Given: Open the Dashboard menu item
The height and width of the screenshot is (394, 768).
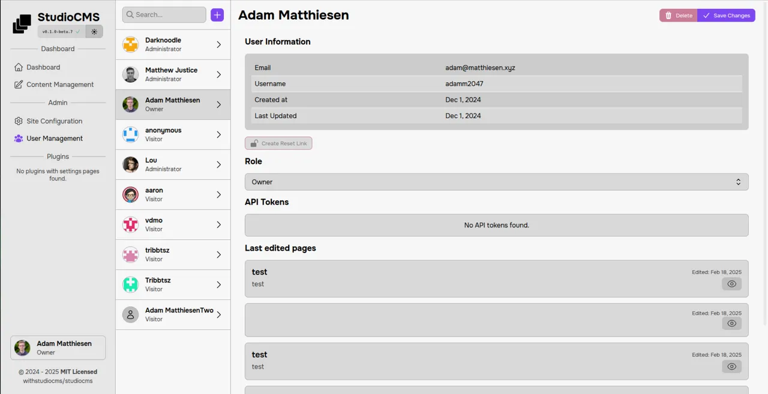Looking at the screenshot, I should [x=43, y=67].
